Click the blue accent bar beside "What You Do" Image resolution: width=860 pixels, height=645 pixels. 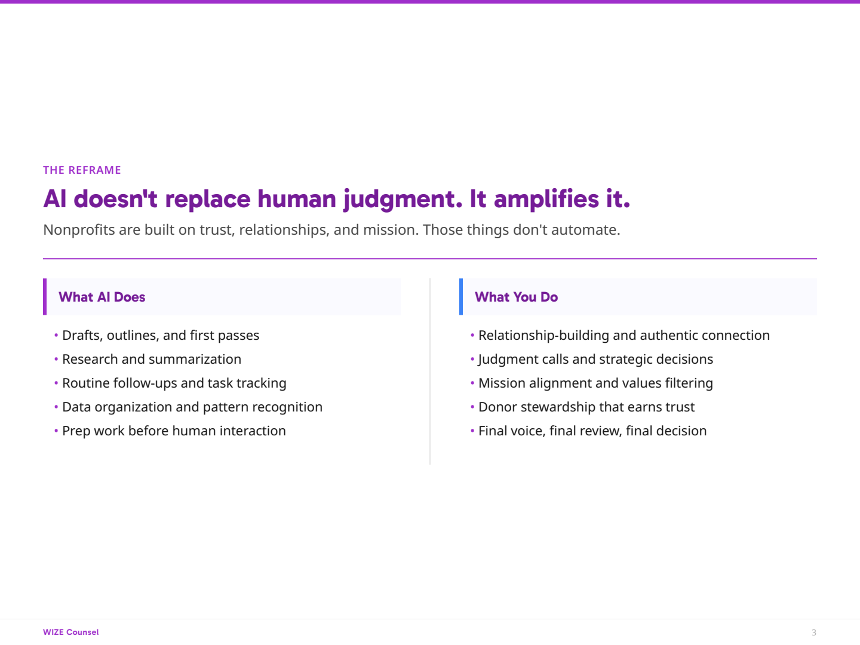461,297
